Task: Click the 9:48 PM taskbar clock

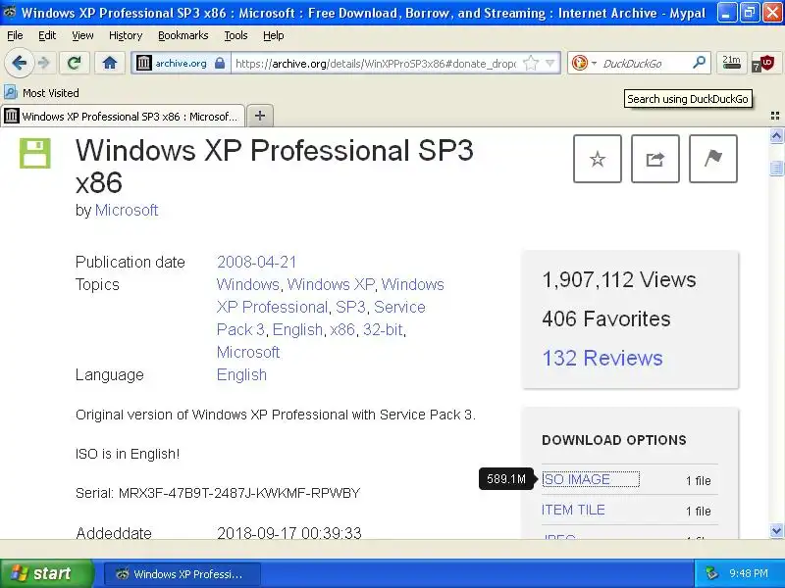Action: (749, 573)
